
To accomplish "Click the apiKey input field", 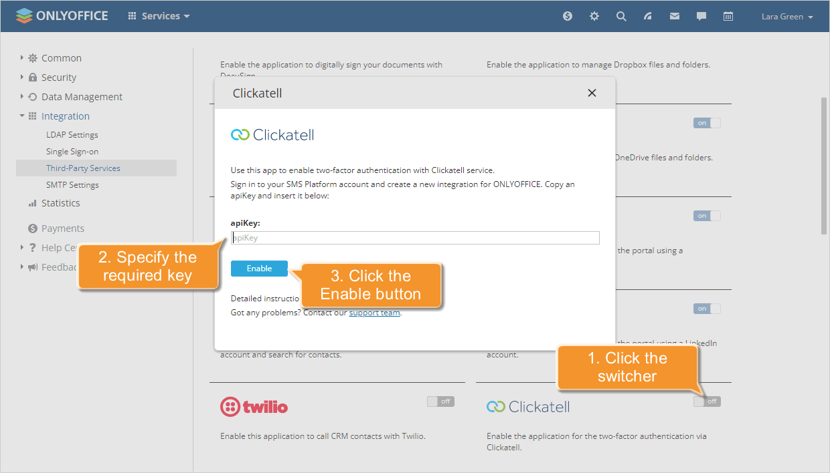I will point(415,237).
